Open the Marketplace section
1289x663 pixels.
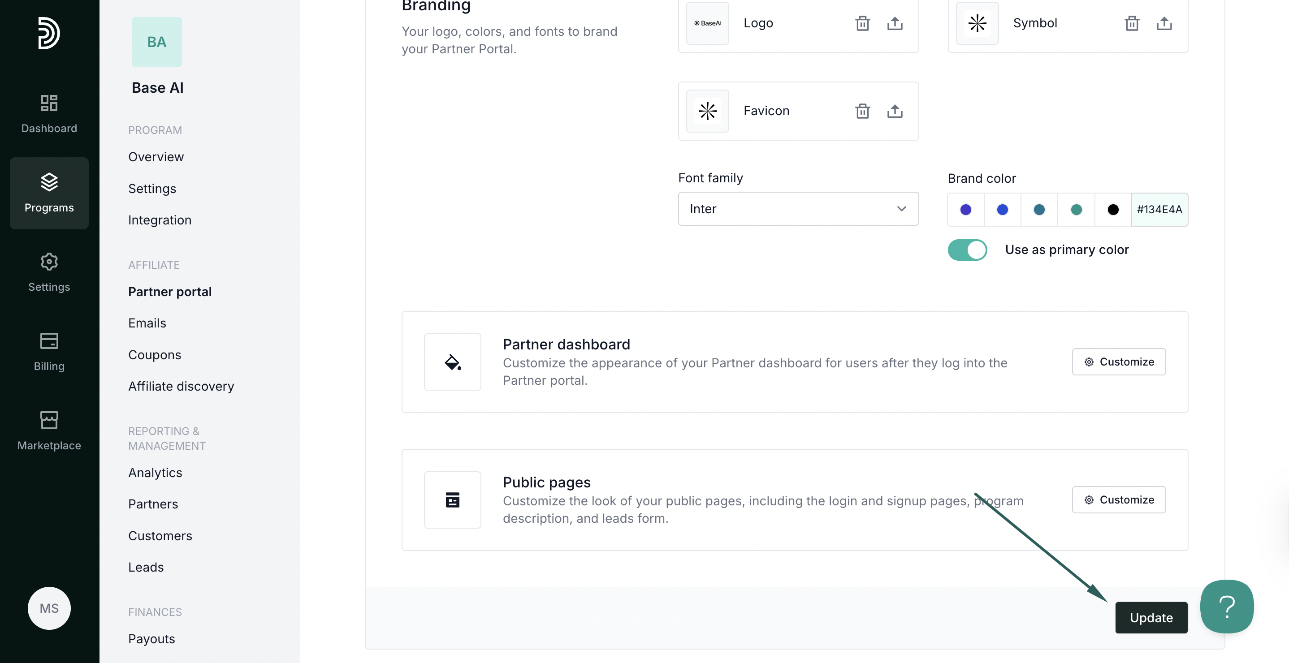point(49,431)
